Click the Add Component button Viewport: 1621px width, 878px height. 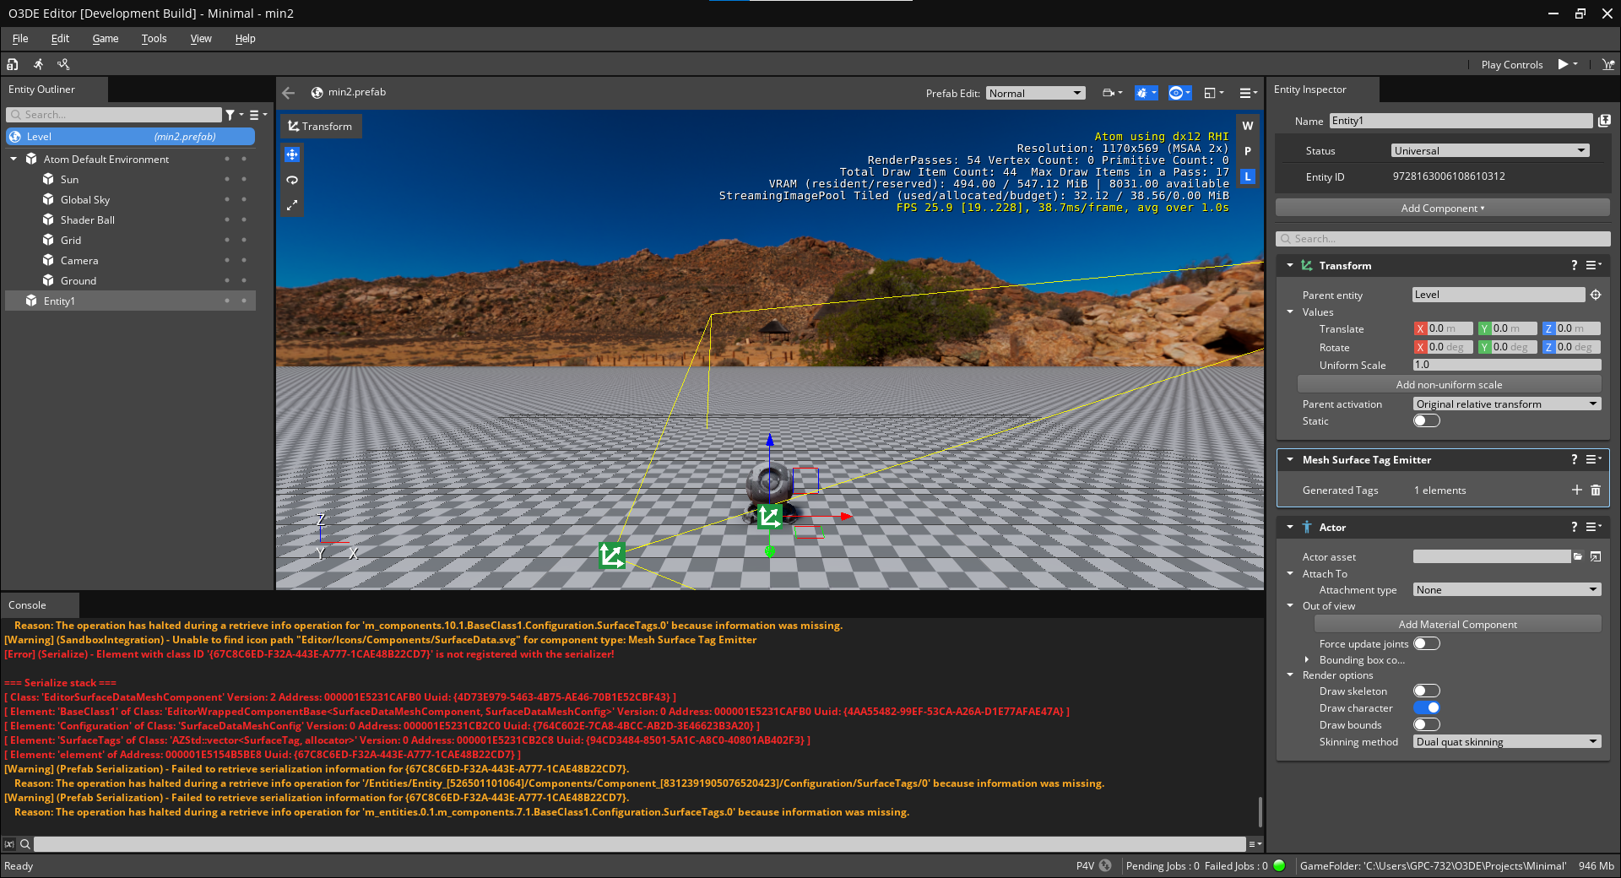[1441, 208]
